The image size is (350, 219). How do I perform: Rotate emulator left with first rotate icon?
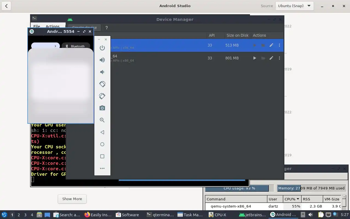(102, 84)
